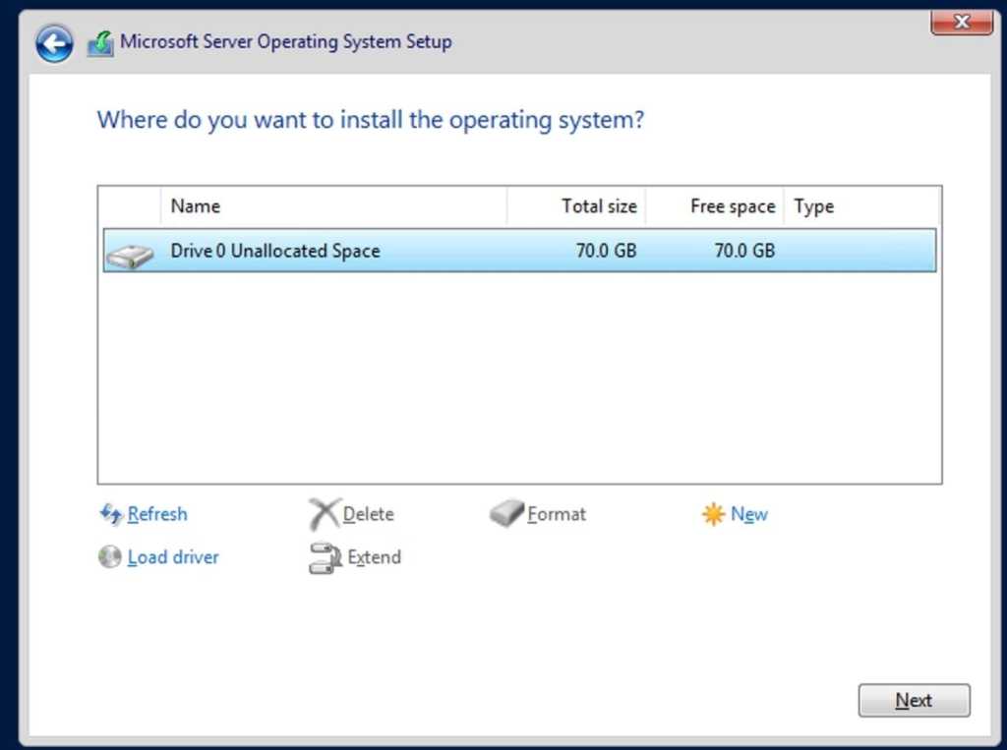Click the Extend link
The image size is (1007, 750).
coord(374,557)
